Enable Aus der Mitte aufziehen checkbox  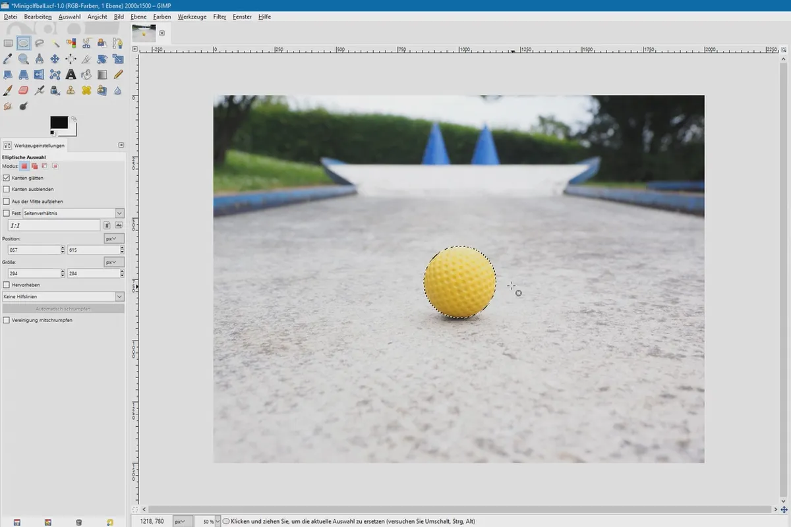7,201
